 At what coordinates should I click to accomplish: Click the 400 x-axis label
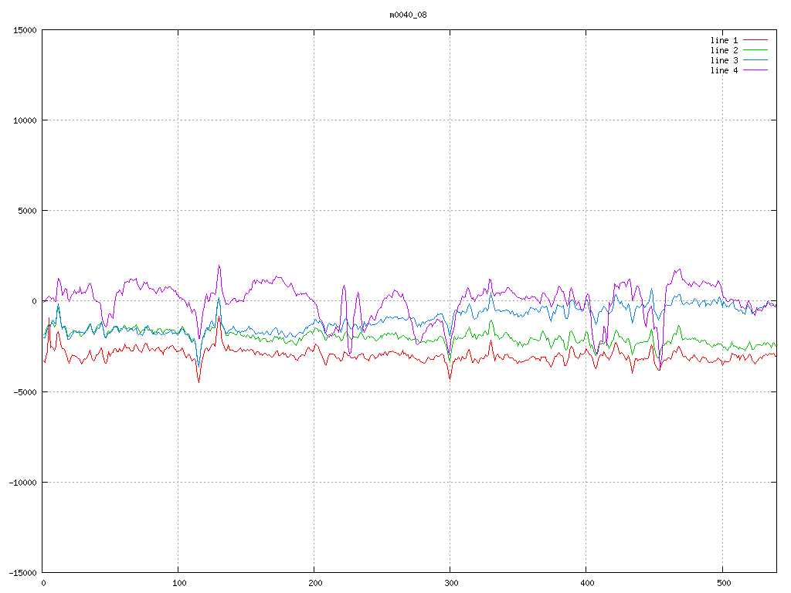(x=588, y=584)
